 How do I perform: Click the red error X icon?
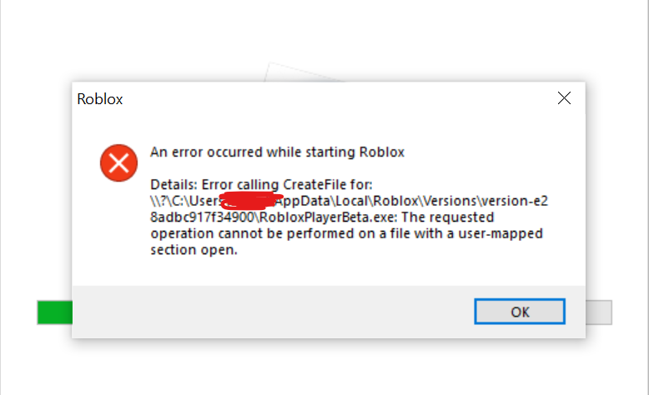point(118,162)
